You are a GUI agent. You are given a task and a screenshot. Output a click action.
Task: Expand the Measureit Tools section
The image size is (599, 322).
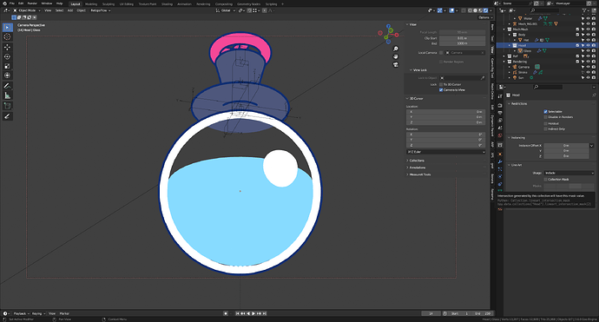click(419, 174)
